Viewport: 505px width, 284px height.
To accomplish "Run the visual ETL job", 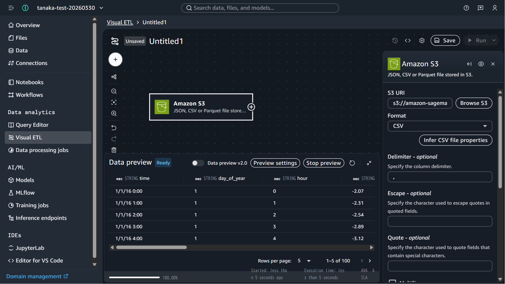I will [477, 40].
